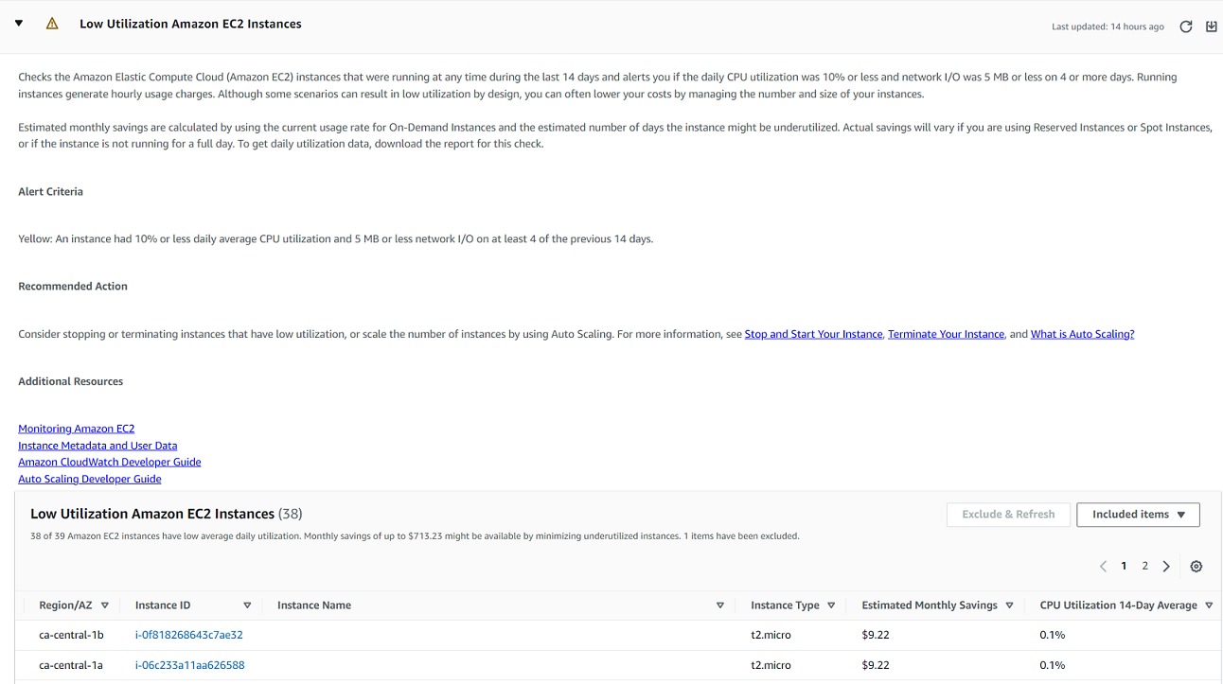The width and height of the screenshot is (1223, 684).
Task: Open table preferences gear
Action: point(1196,566)
